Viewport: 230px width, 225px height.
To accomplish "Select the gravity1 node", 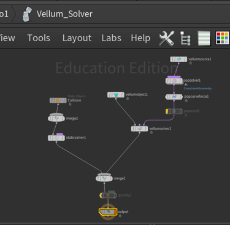I will (x=108, y=195).
